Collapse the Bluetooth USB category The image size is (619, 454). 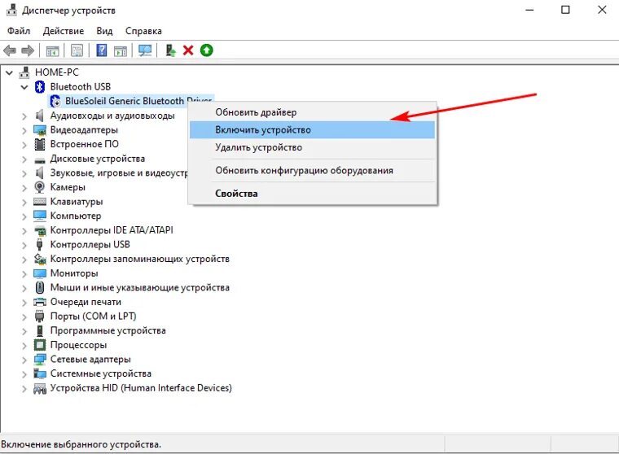point(23,87)
